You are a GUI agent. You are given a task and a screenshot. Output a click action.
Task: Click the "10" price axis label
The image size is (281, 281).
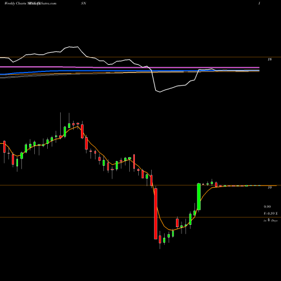[269, 188]
